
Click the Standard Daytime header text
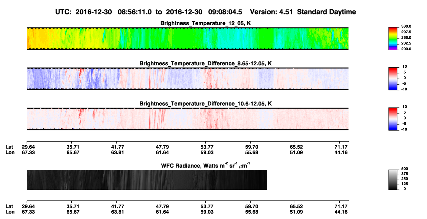click(x=326, y=12)
